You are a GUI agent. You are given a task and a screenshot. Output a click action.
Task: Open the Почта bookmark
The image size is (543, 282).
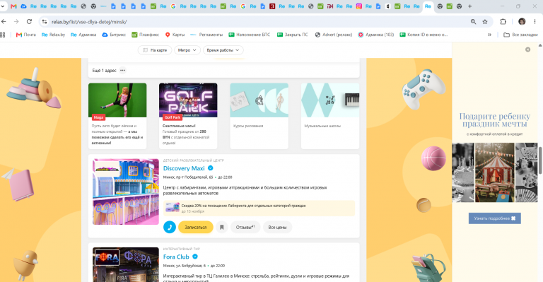[x=26, y=35]
